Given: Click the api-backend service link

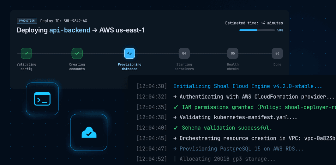Looking at the screenshot, I should coord(70,30).
